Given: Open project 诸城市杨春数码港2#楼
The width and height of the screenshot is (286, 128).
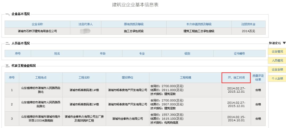Looking at the screenshot, I should coord(84,104).
